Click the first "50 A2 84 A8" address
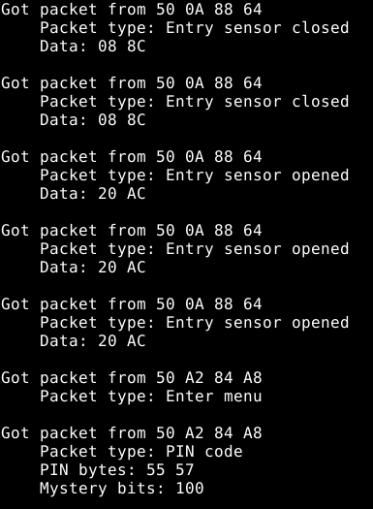The width and height of the screenshot is (373, 509). [209, 378]
